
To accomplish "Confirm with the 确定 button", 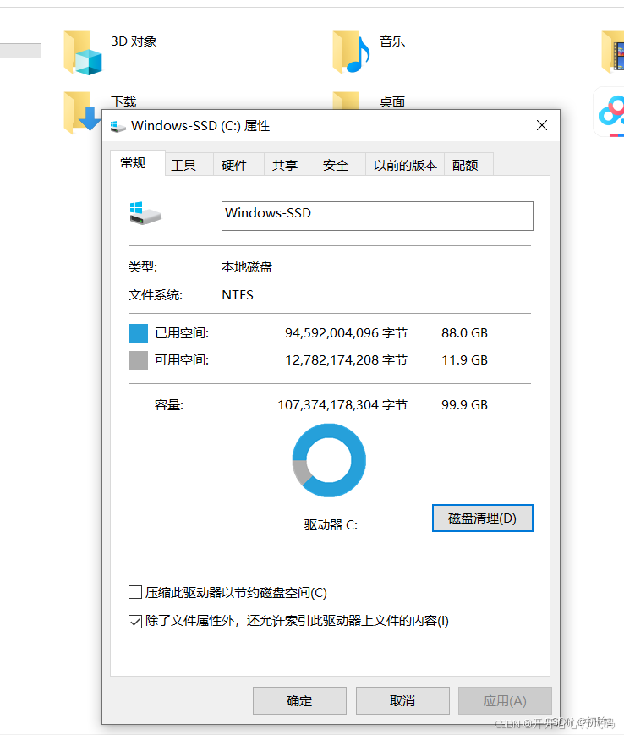I will pos(299,701).
